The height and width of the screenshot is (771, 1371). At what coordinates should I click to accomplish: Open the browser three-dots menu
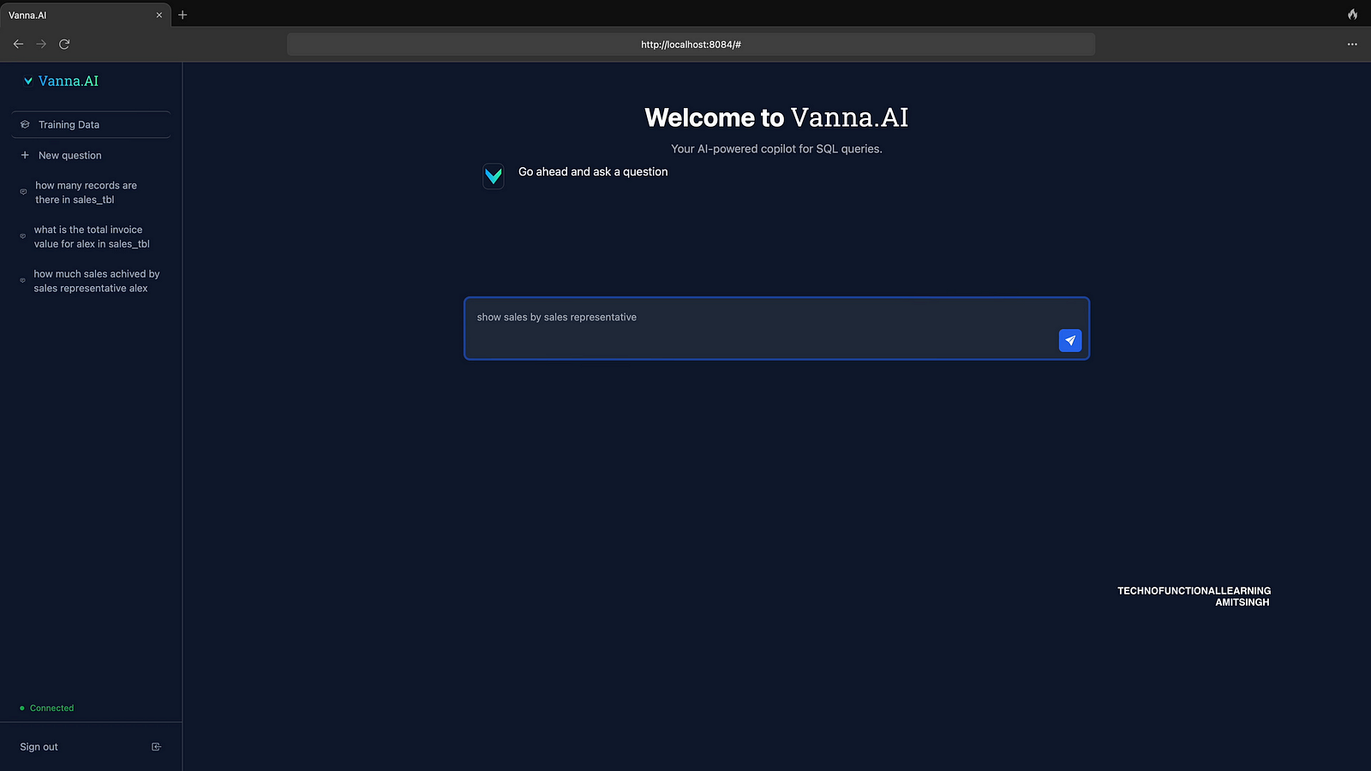(1352, 44)
